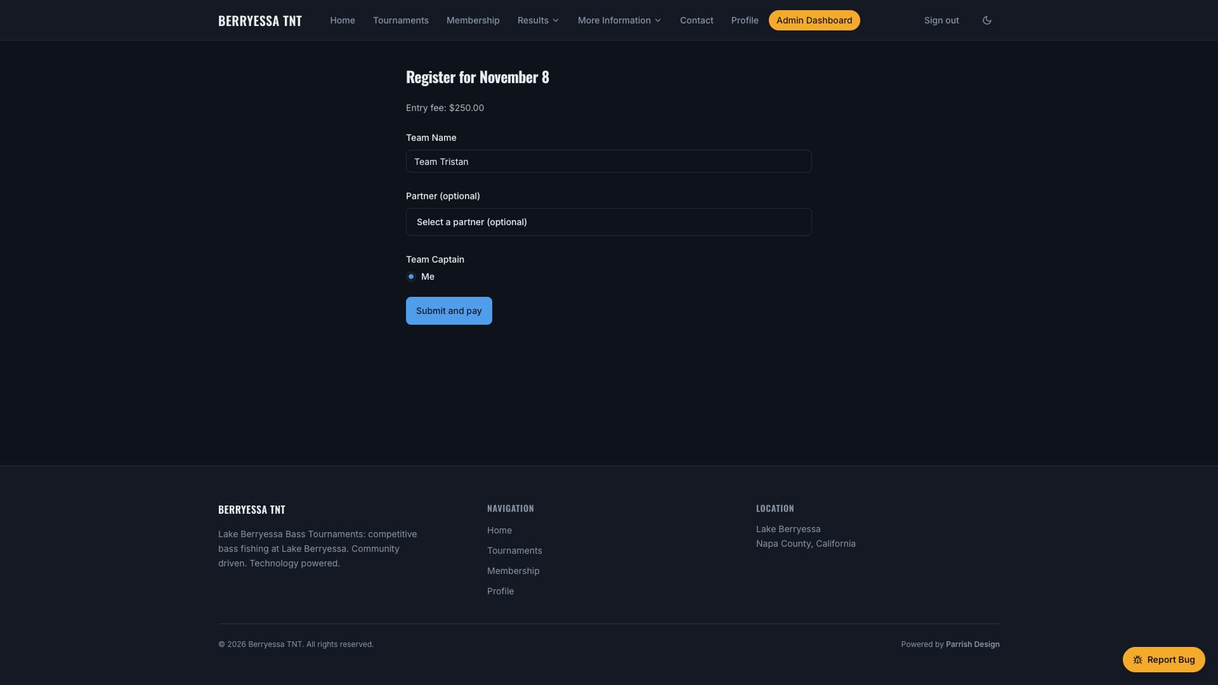Open the Admin Dashboard
Screen dimensions: 1218x685
[814, 20]
